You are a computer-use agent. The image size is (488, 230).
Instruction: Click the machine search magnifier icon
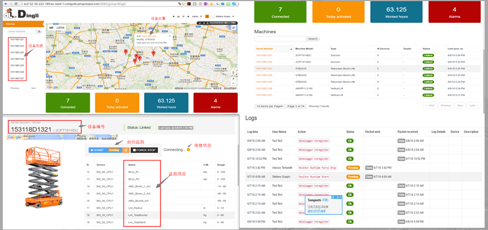[x=39, y=31]
